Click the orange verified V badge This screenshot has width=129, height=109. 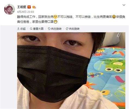tap(29, 7)
